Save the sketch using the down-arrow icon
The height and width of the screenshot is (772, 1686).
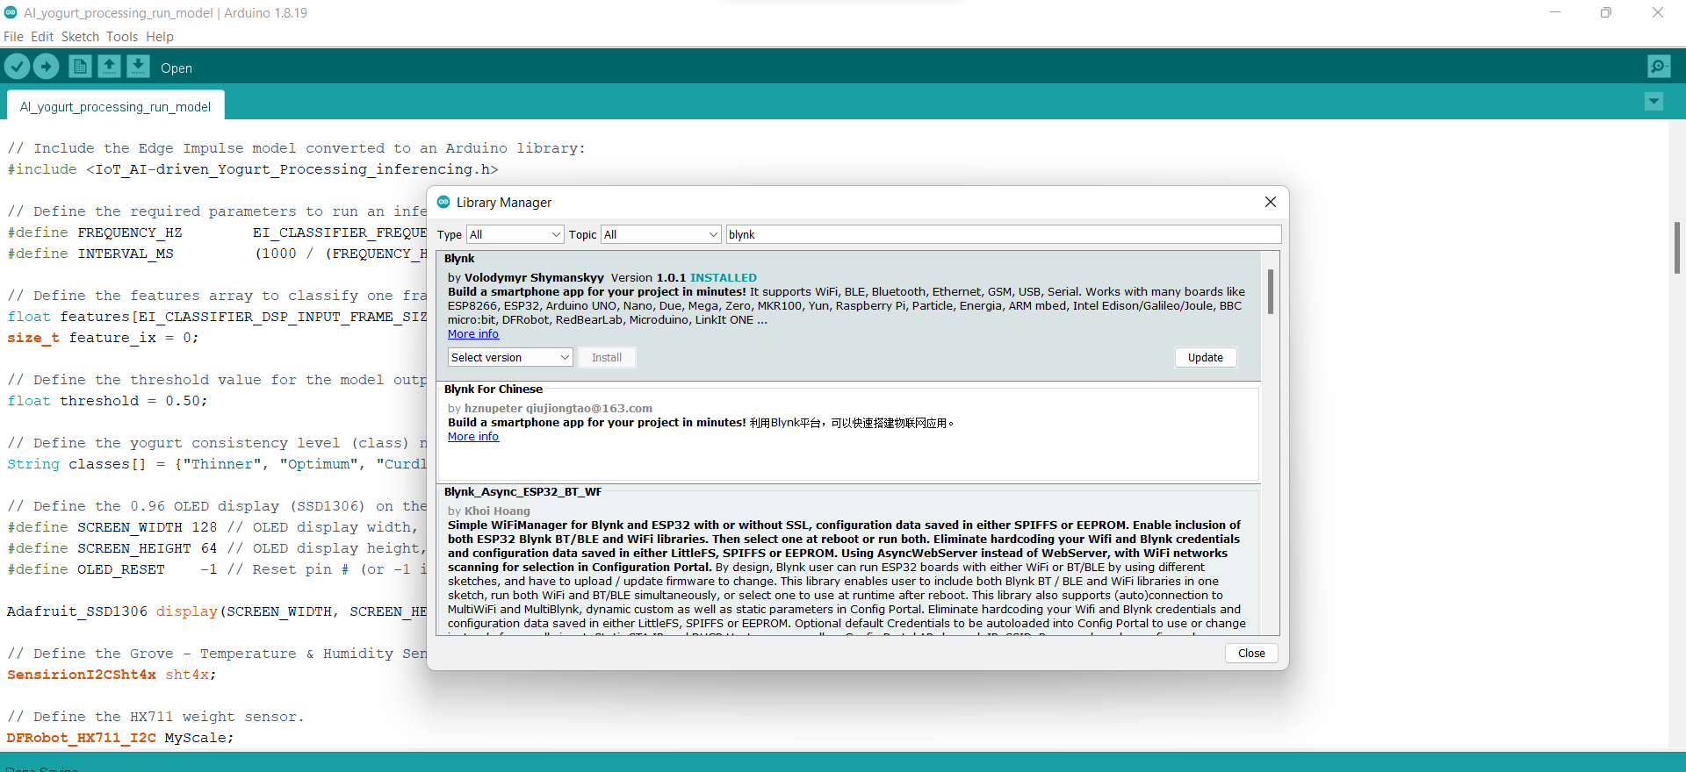point(138,66)
